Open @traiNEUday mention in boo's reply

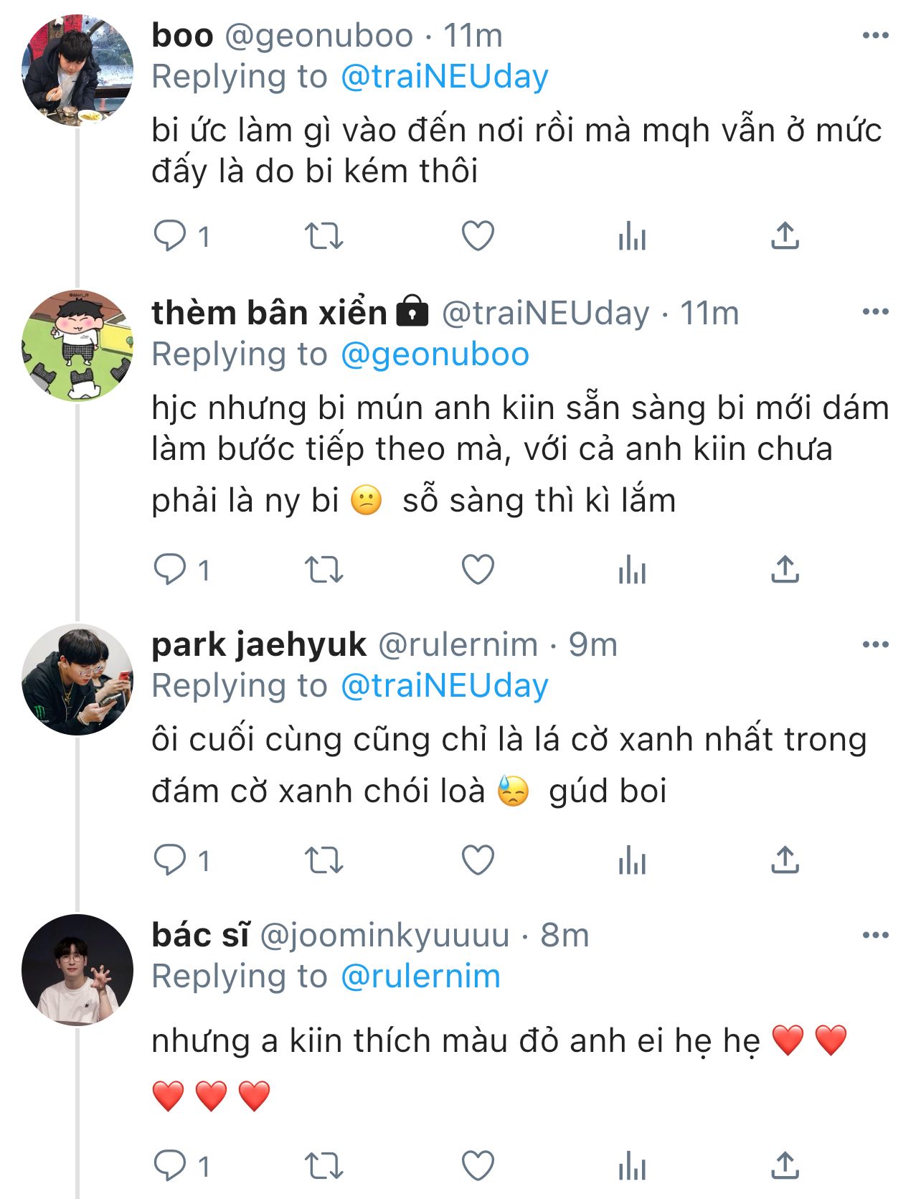point(444,77)
